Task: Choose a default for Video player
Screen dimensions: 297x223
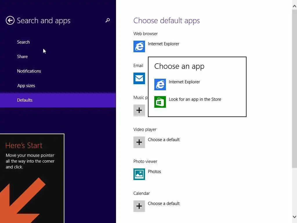Action: tap(164, 140)
